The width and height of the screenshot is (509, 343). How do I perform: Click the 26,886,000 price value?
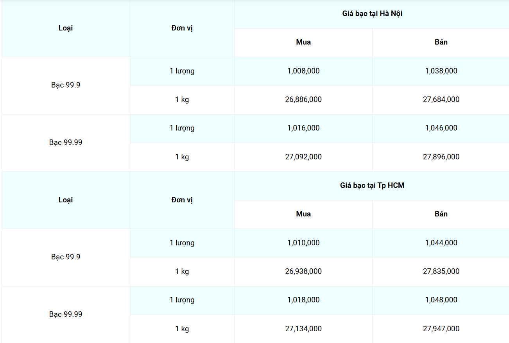click(x=303, y=100)
